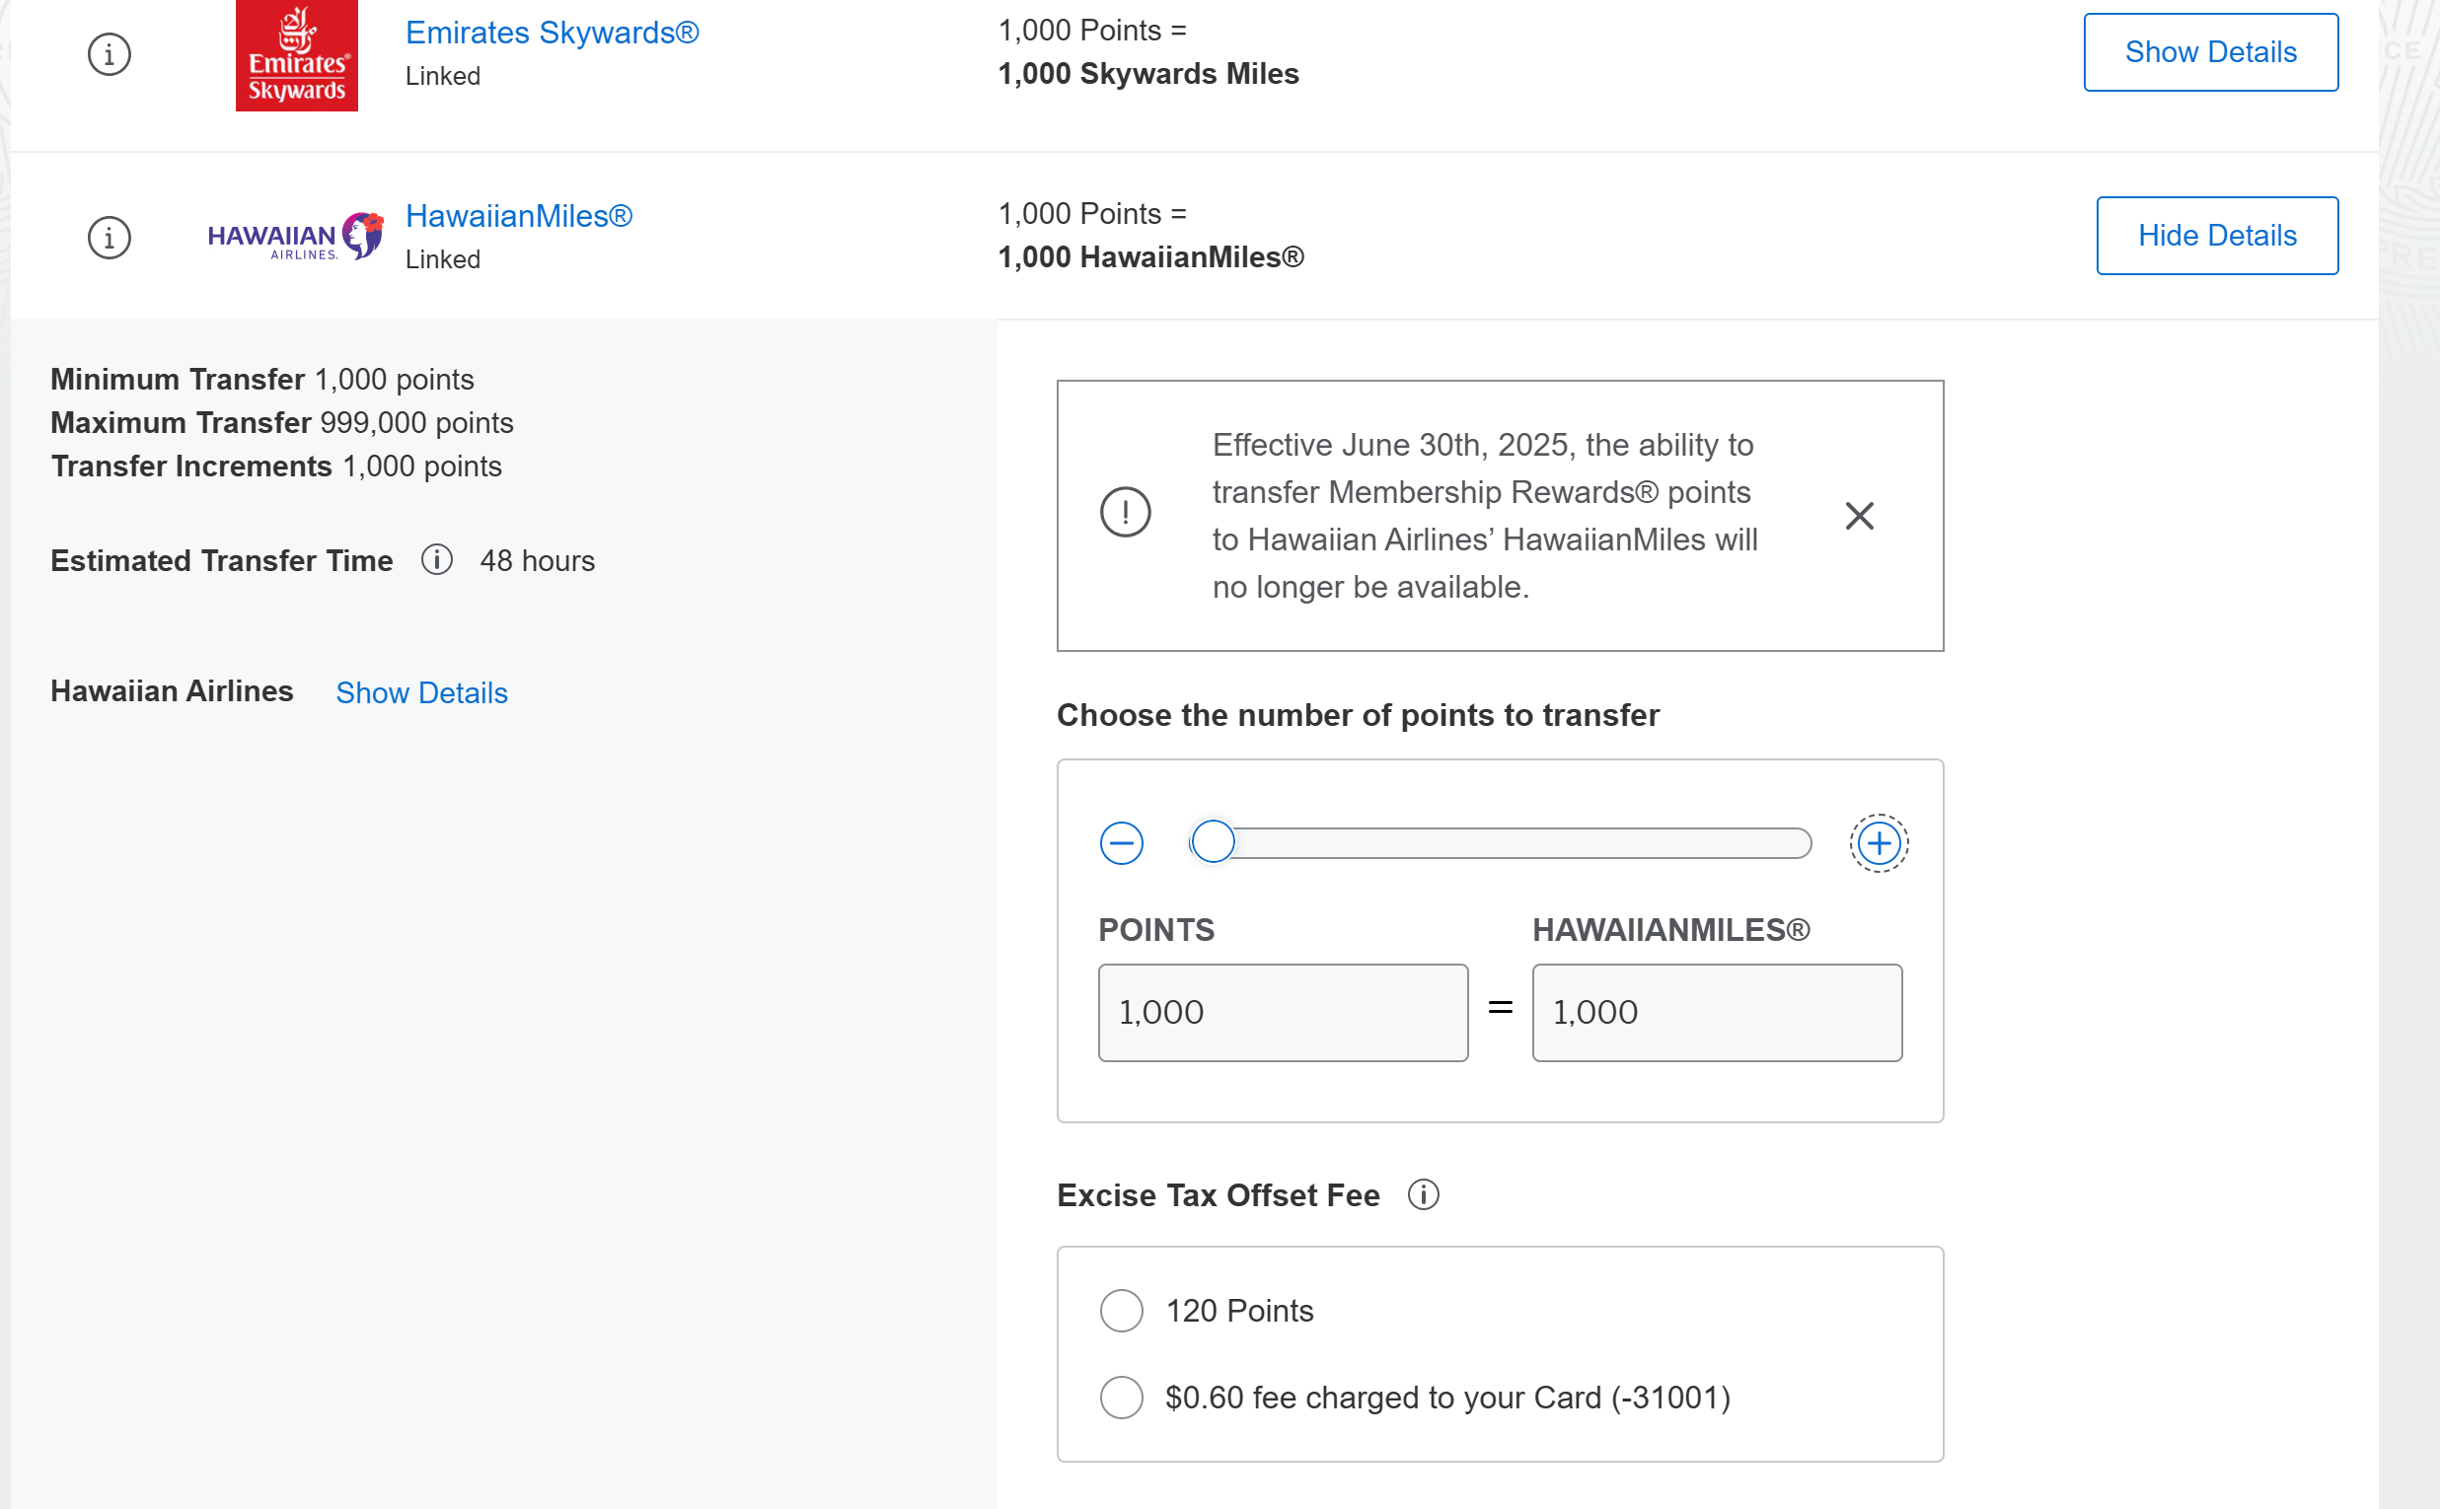
Task: Collapse HawaiianMiles with Hide Details
Action: point(2216,236)
